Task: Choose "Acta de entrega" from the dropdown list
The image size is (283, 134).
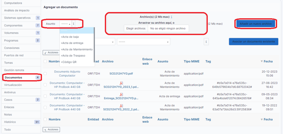Action: point(72,43)
